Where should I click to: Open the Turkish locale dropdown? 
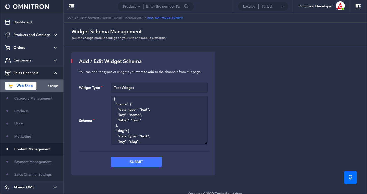pyautogui.click(x=273, y=6)
